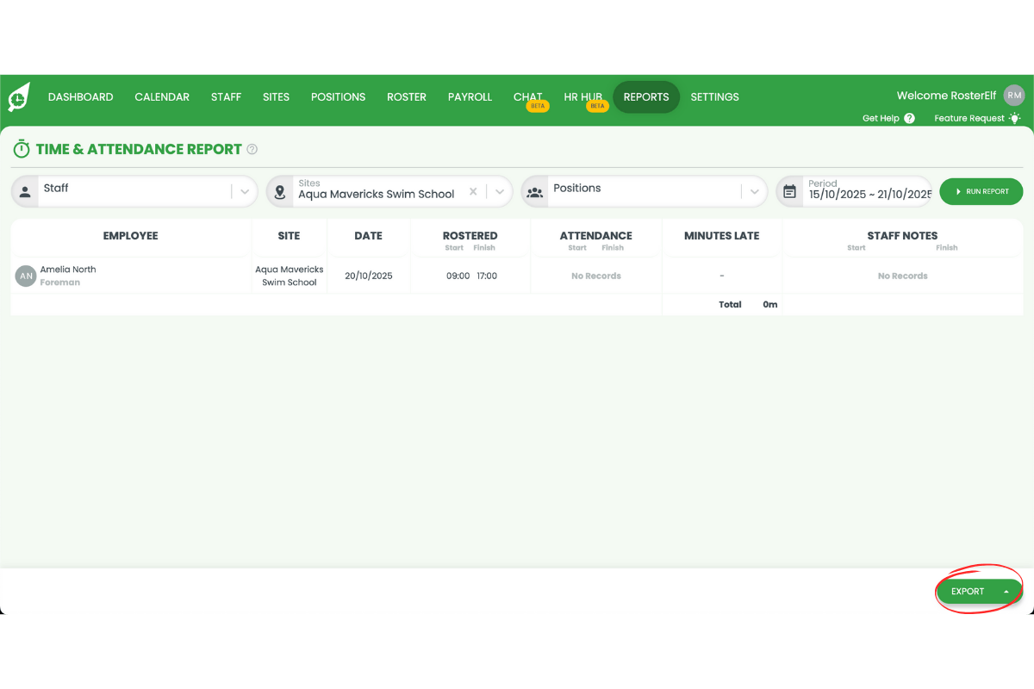Clear Aqua Mavericks Swim School from Sites filter
Screen dimensions: 1034x689
(472, 193)
